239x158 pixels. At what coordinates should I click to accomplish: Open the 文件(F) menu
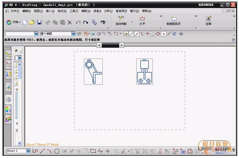[x=14, y=11]
